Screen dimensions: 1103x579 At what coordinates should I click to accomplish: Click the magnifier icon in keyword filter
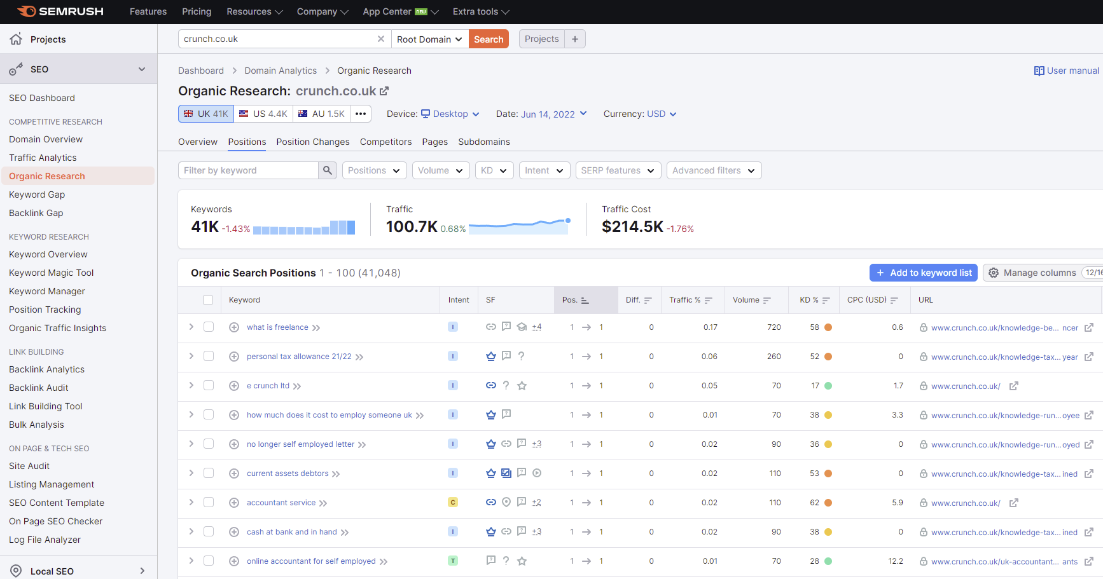328,170
